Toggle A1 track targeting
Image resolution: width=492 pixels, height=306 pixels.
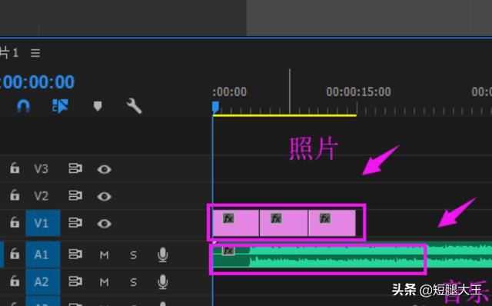43,254
